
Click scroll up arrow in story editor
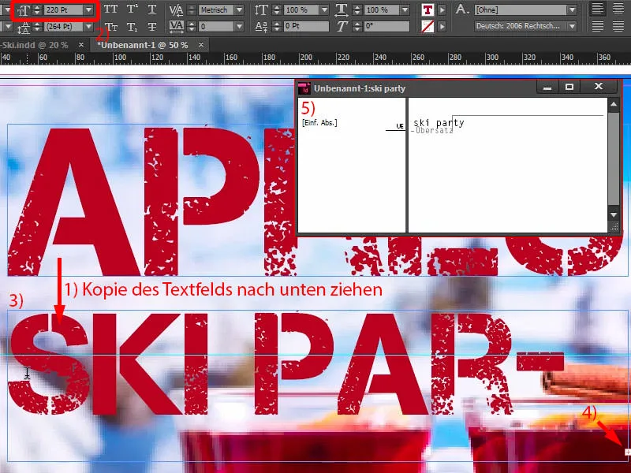click(614, 105)
